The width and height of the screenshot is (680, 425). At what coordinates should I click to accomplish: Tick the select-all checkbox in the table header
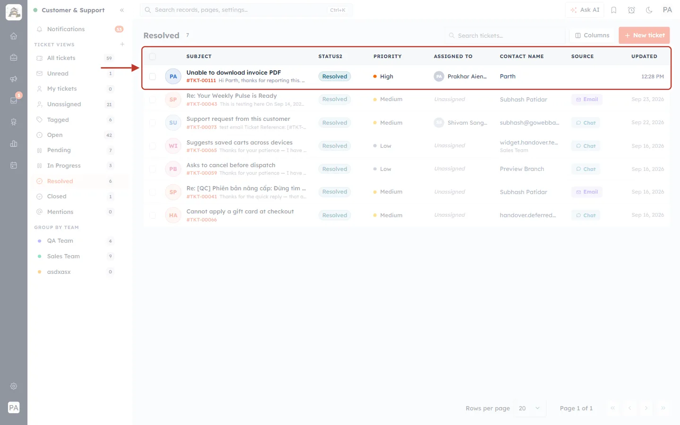[x=153, y=57]
